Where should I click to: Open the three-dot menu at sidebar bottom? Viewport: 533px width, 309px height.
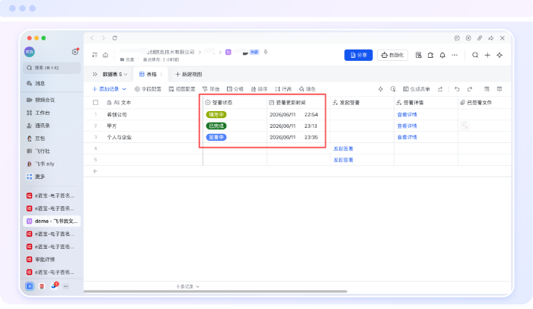(x=66, y=286)
